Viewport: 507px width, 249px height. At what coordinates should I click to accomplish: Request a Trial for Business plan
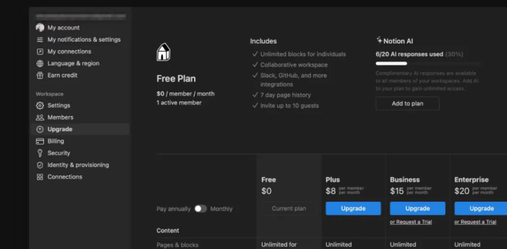(410, 222)
